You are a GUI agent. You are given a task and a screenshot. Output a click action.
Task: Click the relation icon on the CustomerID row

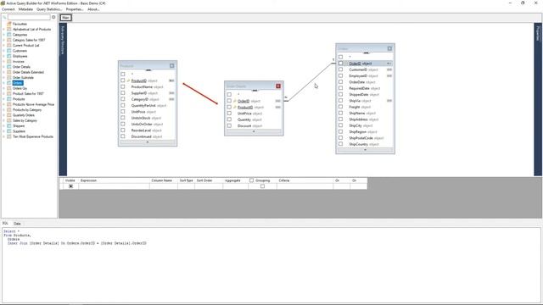[389, 69]
